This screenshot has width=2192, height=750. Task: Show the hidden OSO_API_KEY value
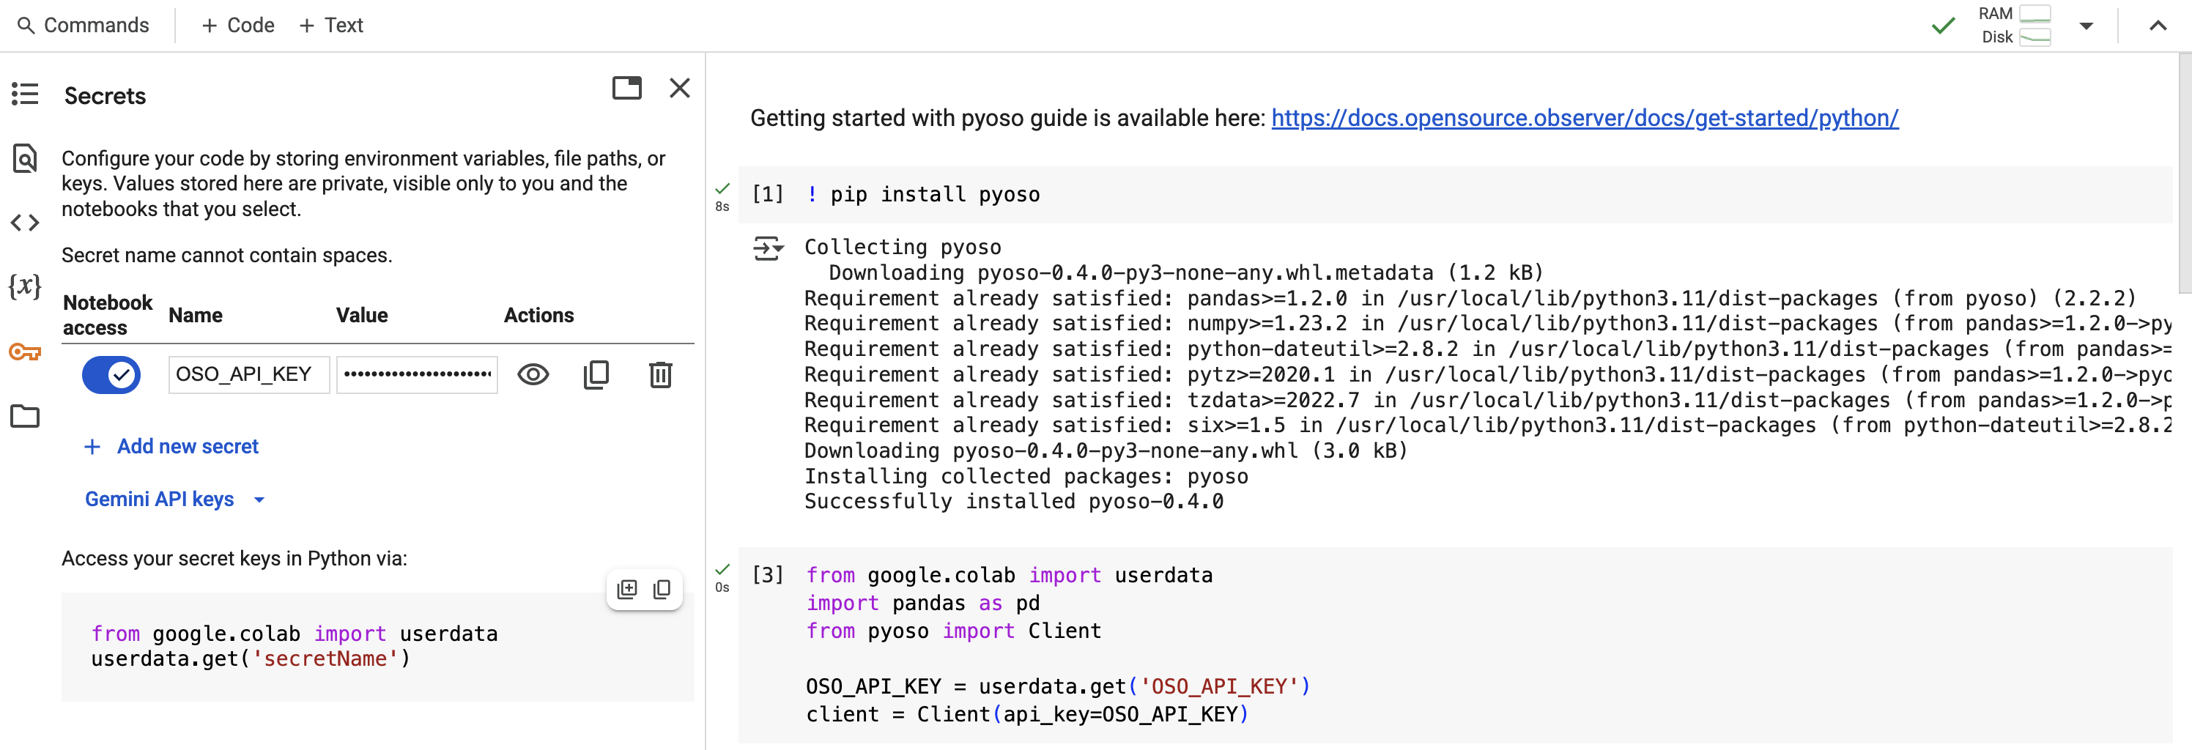pyautogui.click(x=533, y=375)
